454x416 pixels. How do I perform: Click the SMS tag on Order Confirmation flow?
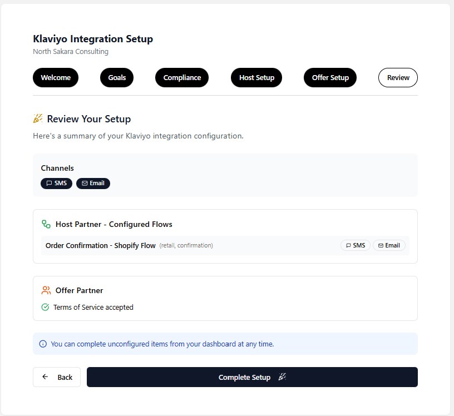(x=355, y=245)
